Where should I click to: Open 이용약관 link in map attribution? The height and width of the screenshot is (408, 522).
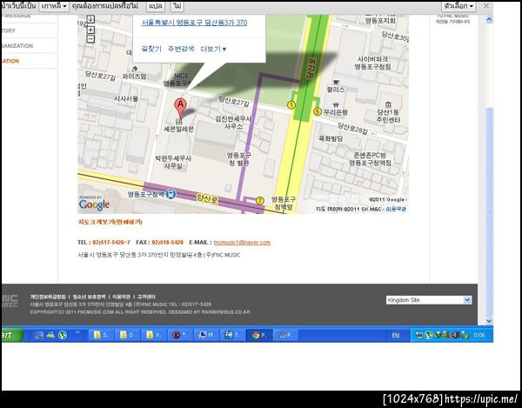pyautogui.click(x=396, y=209)
